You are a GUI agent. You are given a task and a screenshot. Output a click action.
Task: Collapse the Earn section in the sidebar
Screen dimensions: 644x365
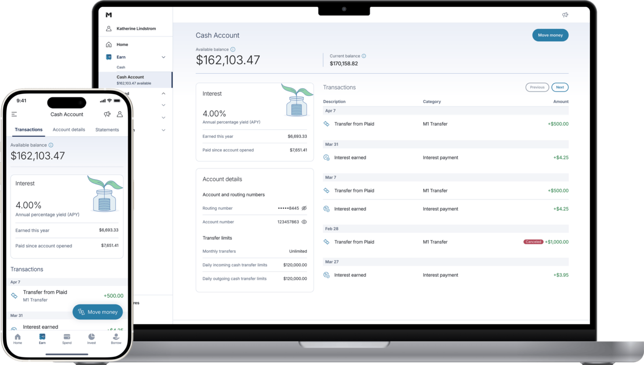coord(164,57)
